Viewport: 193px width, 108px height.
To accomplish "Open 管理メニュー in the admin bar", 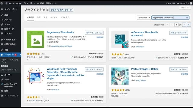I will click(x=51, y=3).
